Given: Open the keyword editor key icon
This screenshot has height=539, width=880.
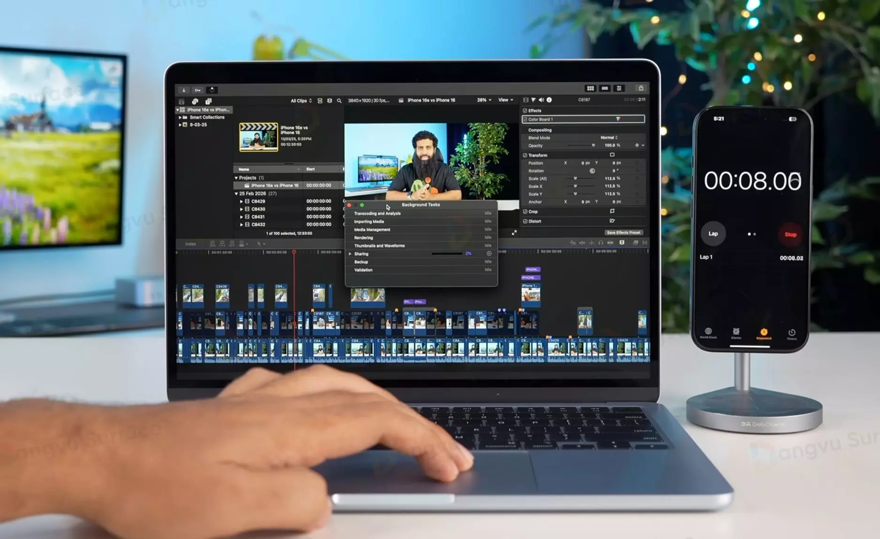Looking at the screenshot, I should click(198, 90).
